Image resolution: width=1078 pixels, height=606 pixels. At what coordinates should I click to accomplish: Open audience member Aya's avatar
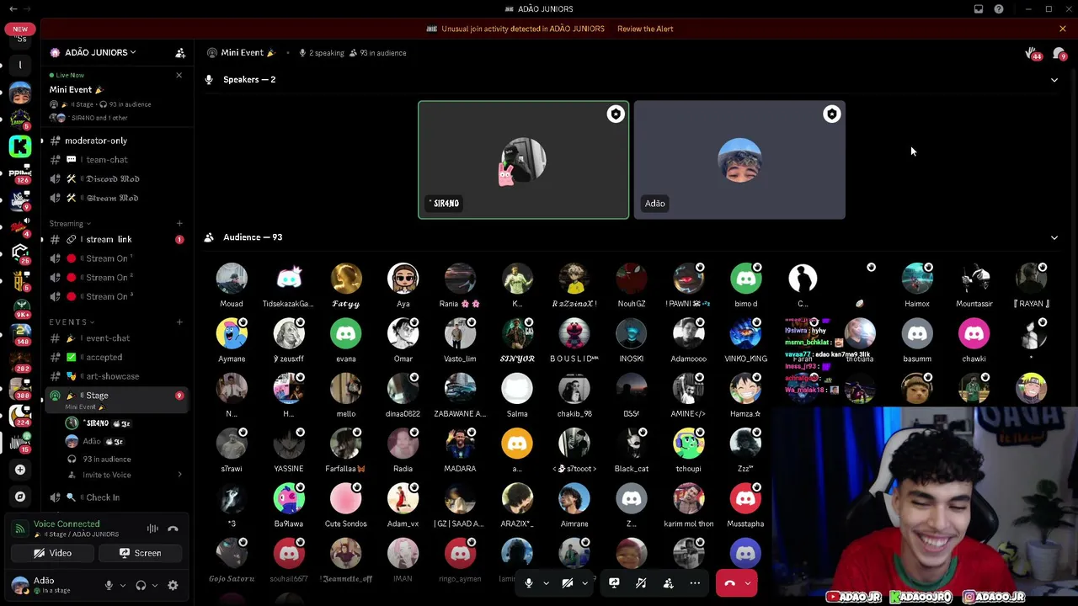(403, 279)
